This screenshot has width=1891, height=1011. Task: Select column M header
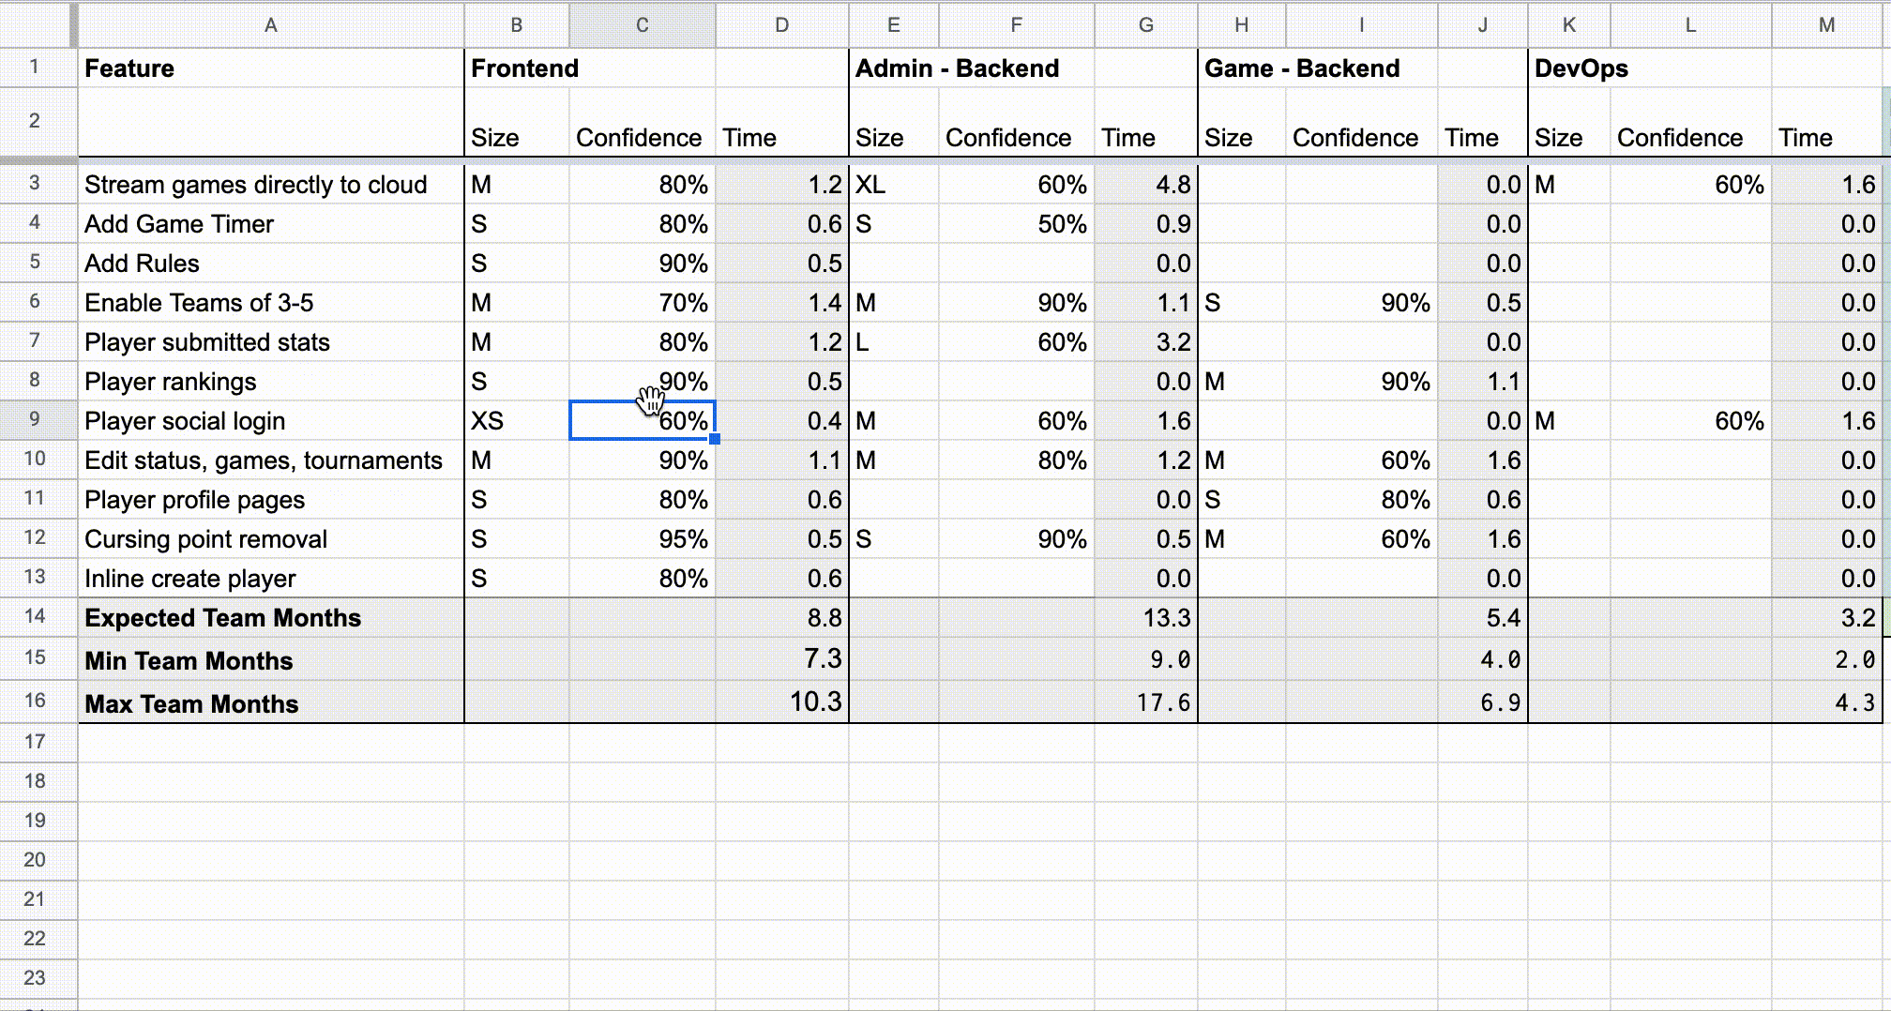(x=1827, y=25)
